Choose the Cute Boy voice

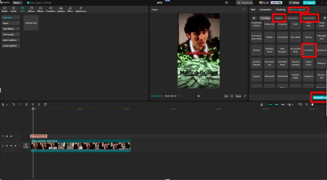point(308,50)
